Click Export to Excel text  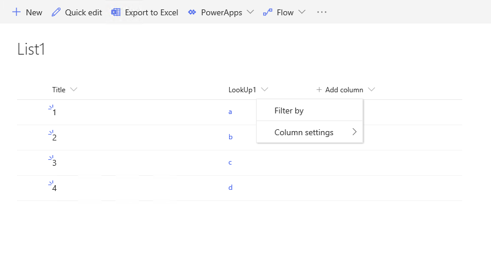tap(152, 12)
